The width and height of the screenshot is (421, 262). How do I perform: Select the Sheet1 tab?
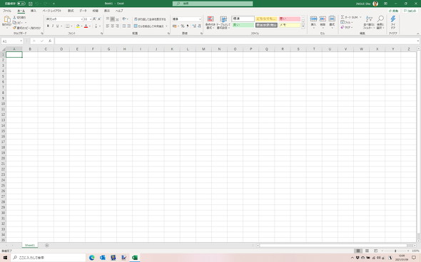[x=30, y=245]
